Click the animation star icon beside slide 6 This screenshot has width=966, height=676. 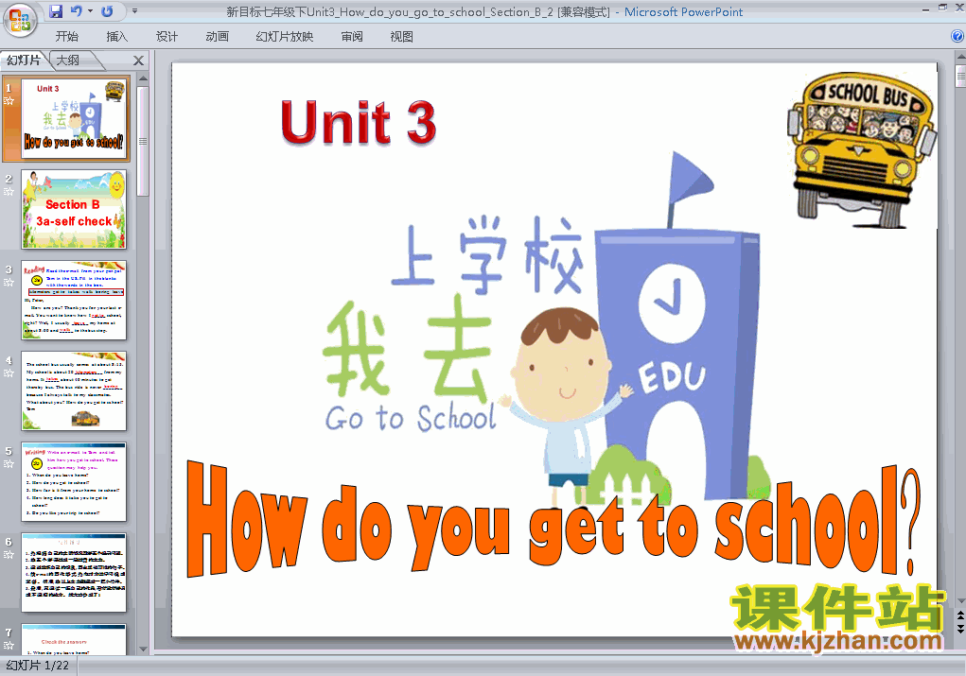coord(9,555)
